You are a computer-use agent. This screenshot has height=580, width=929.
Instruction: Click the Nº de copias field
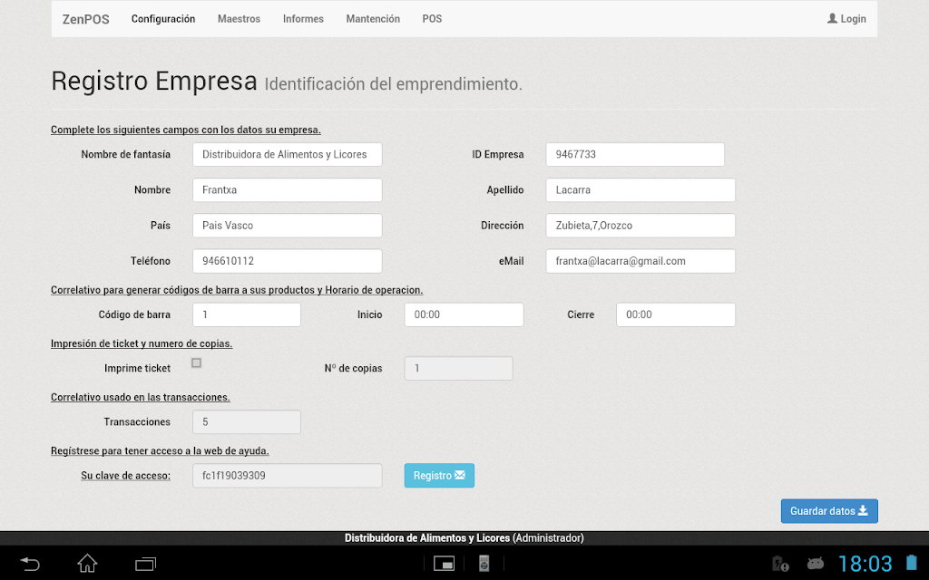point(458,368)
